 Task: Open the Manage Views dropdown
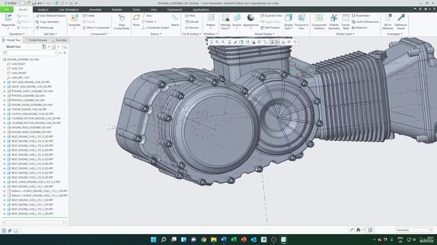(x=225, y=27)
